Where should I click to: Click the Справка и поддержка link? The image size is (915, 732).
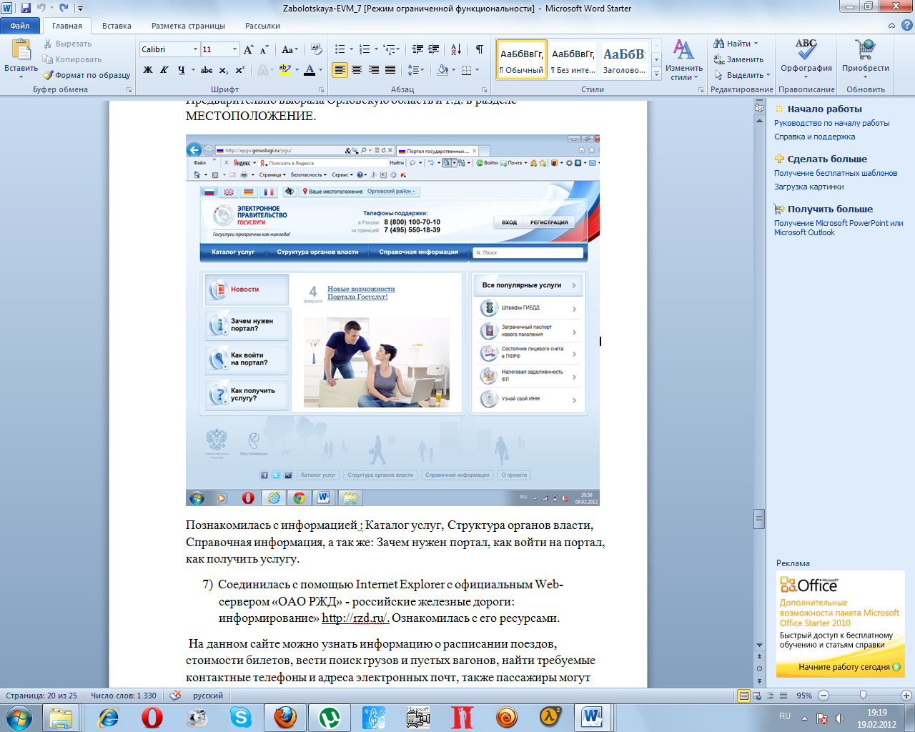click(x=814, y=137)
